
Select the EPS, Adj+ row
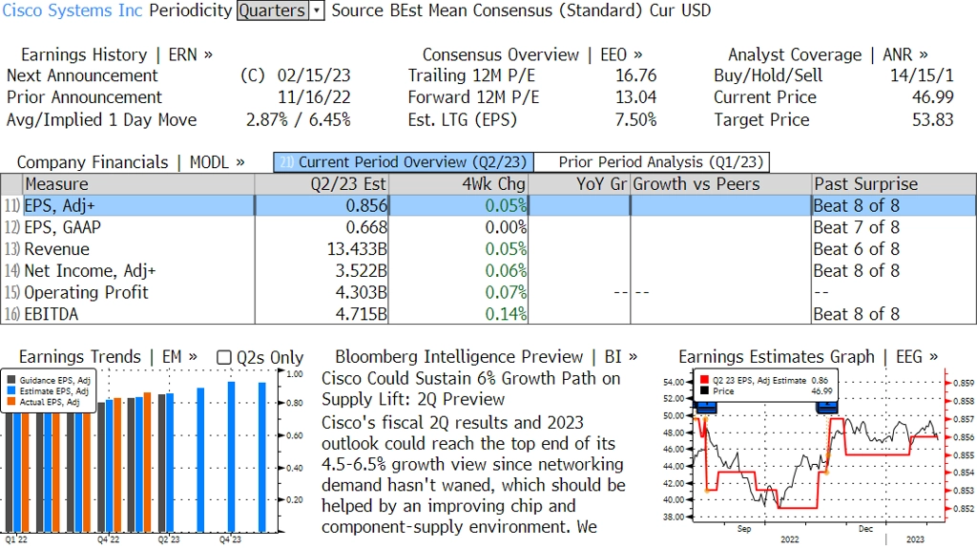488,205
